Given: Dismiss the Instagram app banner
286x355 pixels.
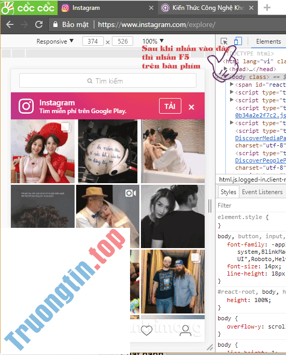Looking at the screenshot, I should click(191, 107).
